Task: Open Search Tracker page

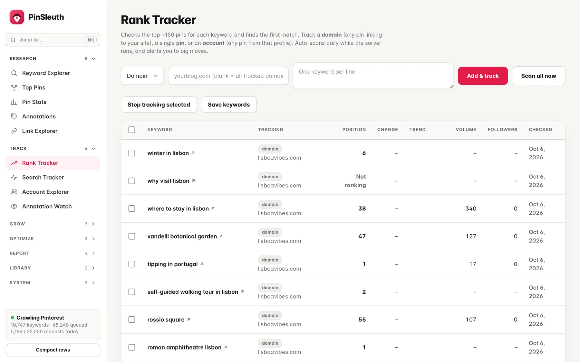Action: (x=53, y=178)
